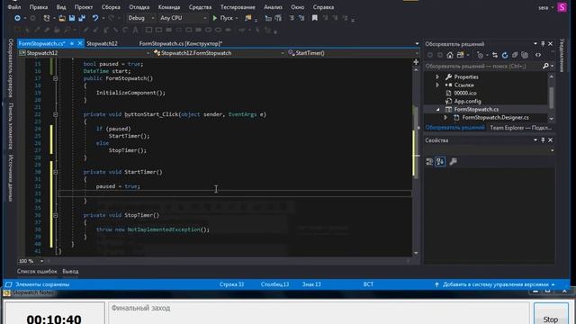Viewport: 576px width, 324px height.
Task: Expand the FormStopwatch.Designer.cs node
Action: (445, 118)
